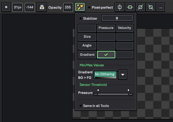Screen dimensions: 173x122
Task: Click the Pressure threshold slider track
Action: 113,94
